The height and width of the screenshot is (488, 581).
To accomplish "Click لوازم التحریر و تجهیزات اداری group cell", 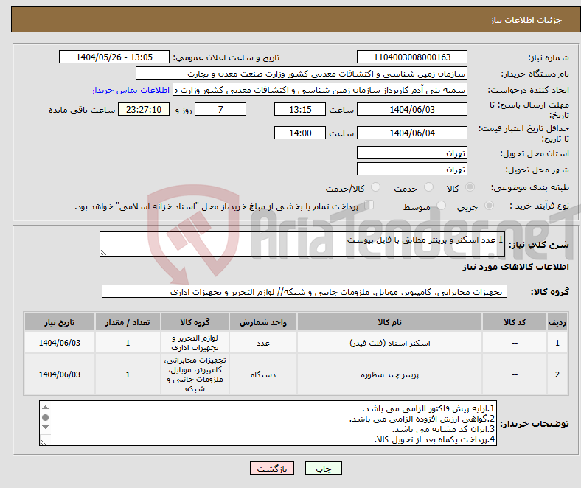I will [x=195, y=343].
